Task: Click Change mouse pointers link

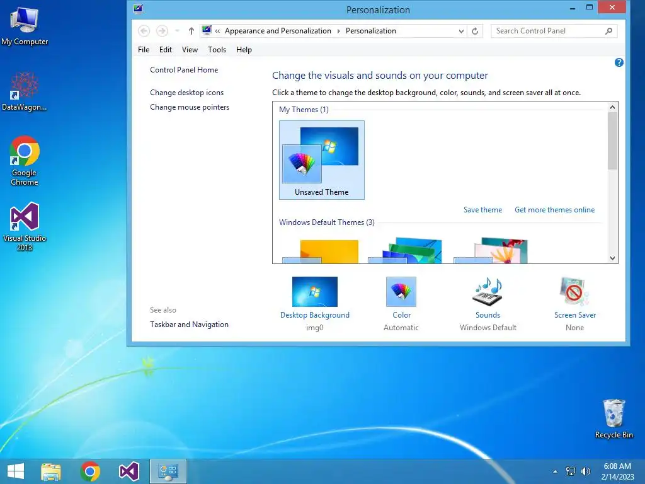Action: coord(190,107)
